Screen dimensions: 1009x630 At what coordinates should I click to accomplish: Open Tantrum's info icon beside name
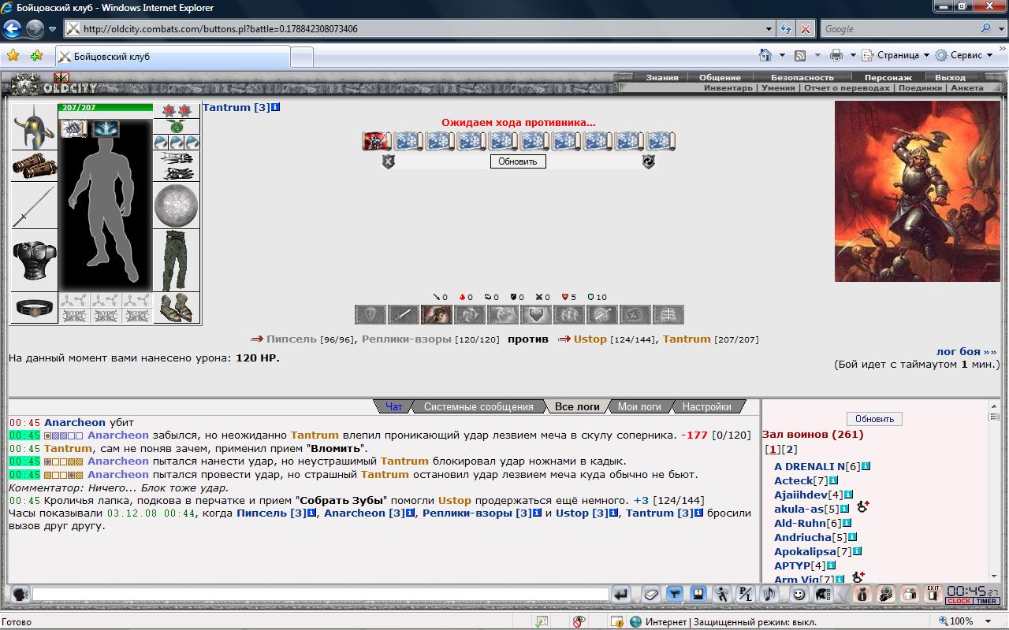pos(275,107)
